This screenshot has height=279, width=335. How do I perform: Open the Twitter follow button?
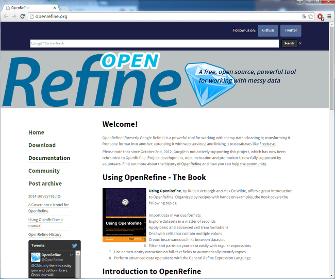click(x=291, y=30)
